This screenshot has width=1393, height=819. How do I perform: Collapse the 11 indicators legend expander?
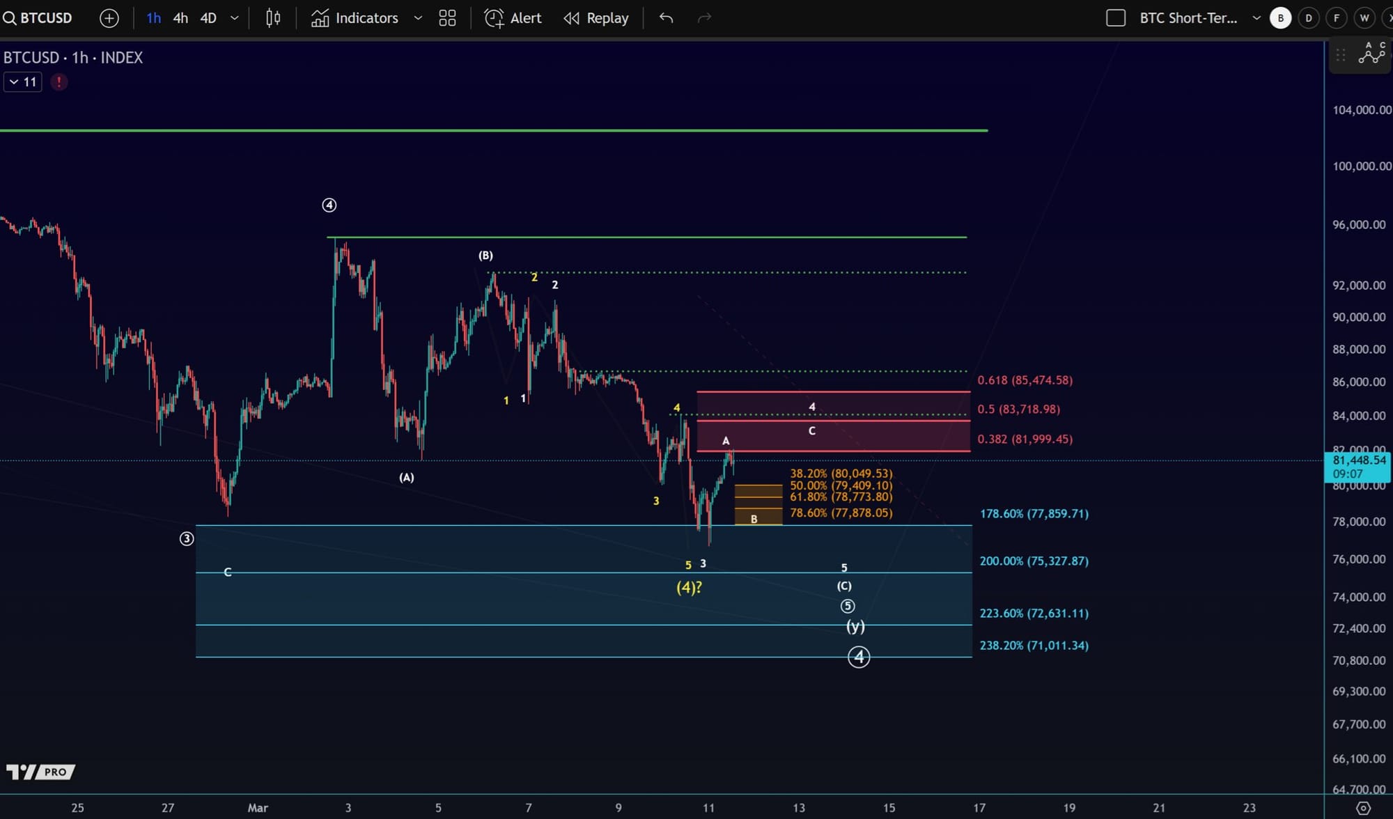(23, 82)
